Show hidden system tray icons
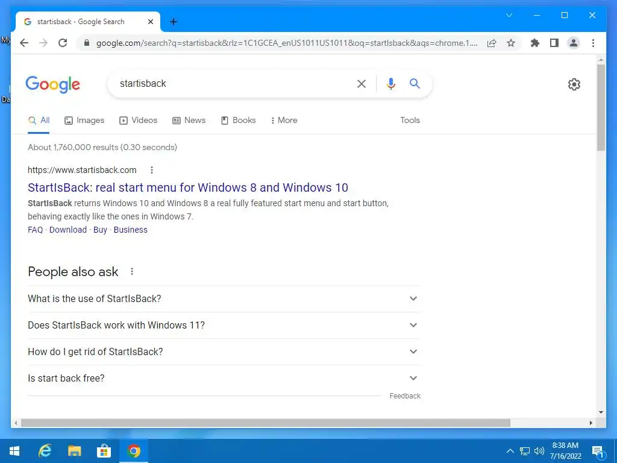617x463 pixels. (510, 451)
